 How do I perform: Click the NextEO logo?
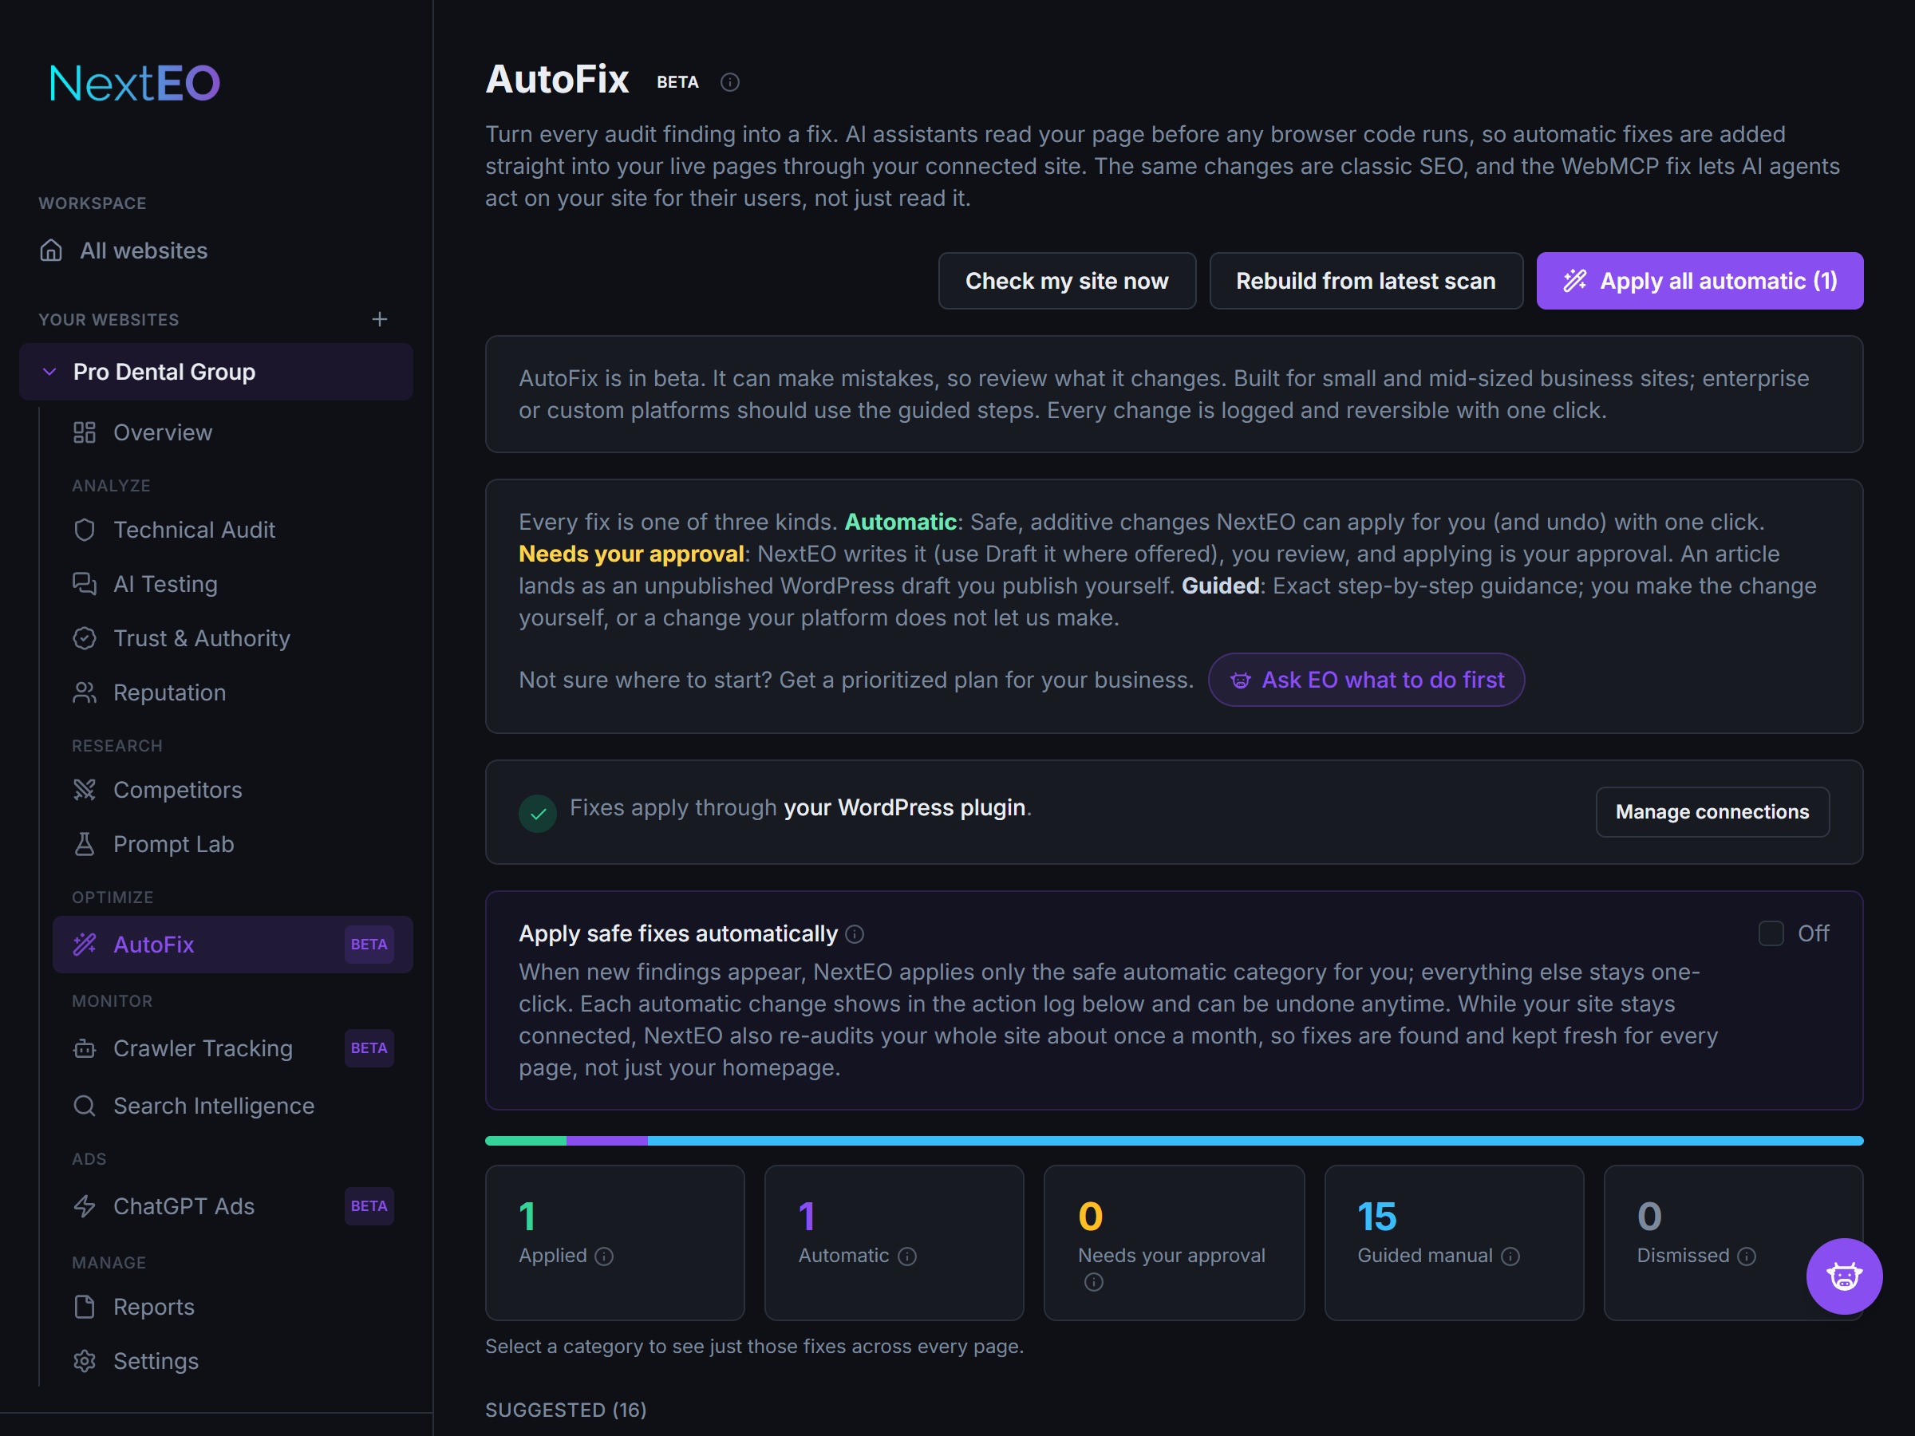(x=135, y=83)
